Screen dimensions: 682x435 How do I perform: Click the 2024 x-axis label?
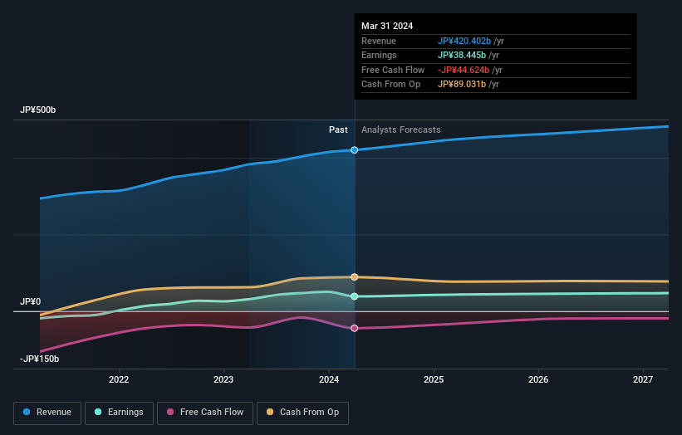tap(329, 379)
